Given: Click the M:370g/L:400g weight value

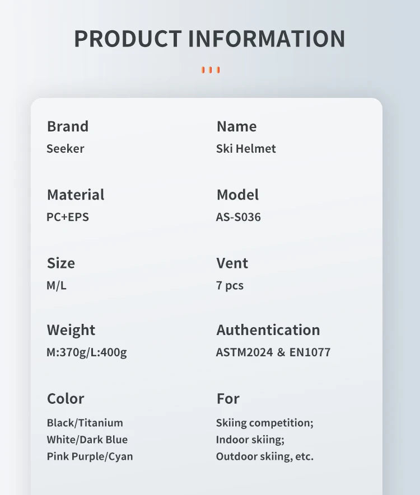Looking at the screenshot, I should pos(87,352).
